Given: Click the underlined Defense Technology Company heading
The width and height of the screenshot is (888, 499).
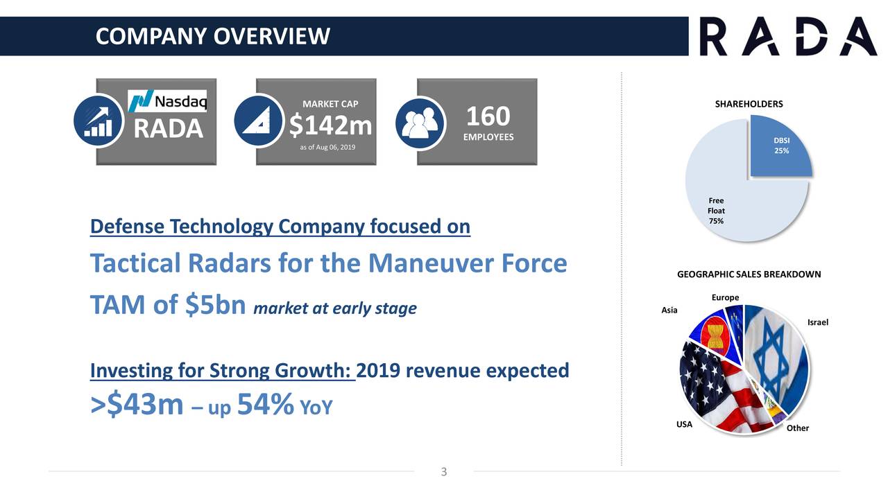Looking at the screenshot, I should 279,226.
